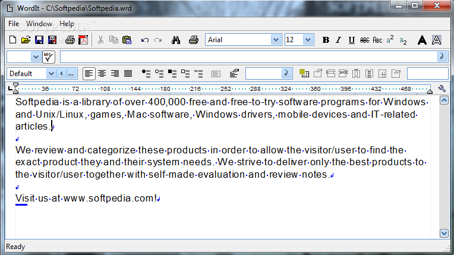Click arrow button in small toolbar field
Screen dimensions: 454x255
point(286,73)
